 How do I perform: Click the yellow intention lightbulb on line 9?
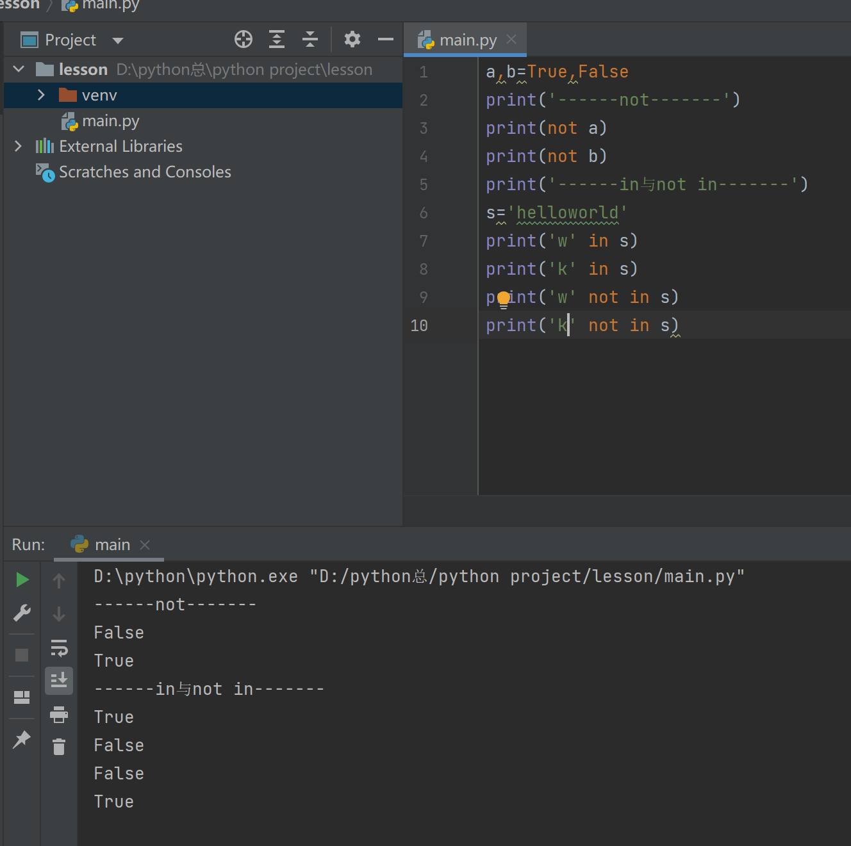[x=504, y=299]
